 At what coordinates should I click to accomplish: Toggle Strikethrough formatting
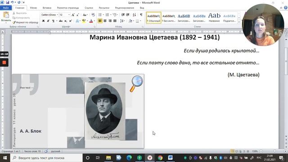pos(61,21)
